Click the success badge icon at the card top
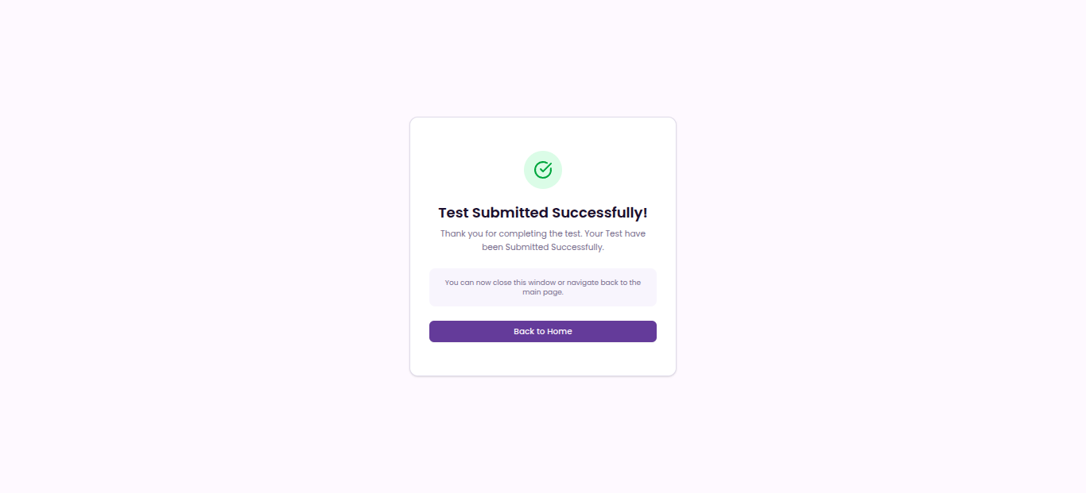Screen dimensions: 1086x493 coord(543,170)
